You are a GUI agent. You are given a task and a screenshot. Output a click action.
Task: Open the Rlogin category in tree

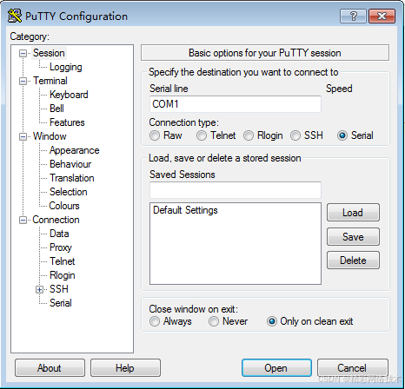pyautogui.click(x=63, y=275)
